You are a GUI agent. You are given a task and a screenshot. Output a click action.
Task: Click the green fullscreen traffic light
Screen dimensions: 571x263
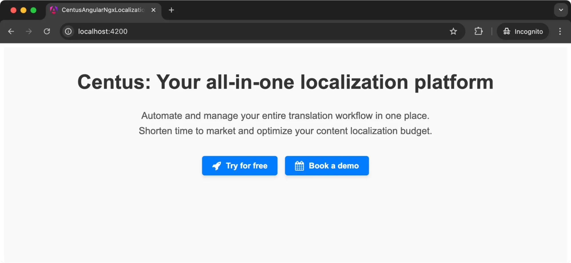point(33,10)
